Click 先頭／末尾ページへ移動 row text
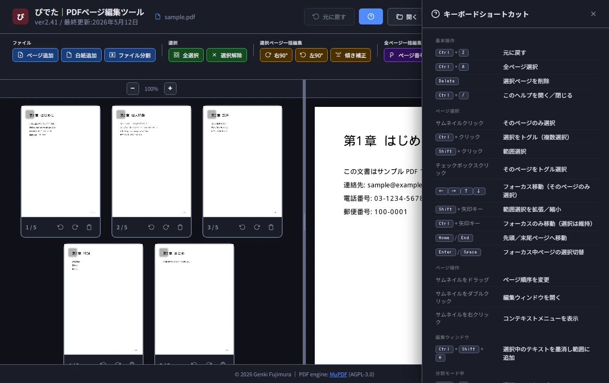609x383 pixels. coord(535,238)
